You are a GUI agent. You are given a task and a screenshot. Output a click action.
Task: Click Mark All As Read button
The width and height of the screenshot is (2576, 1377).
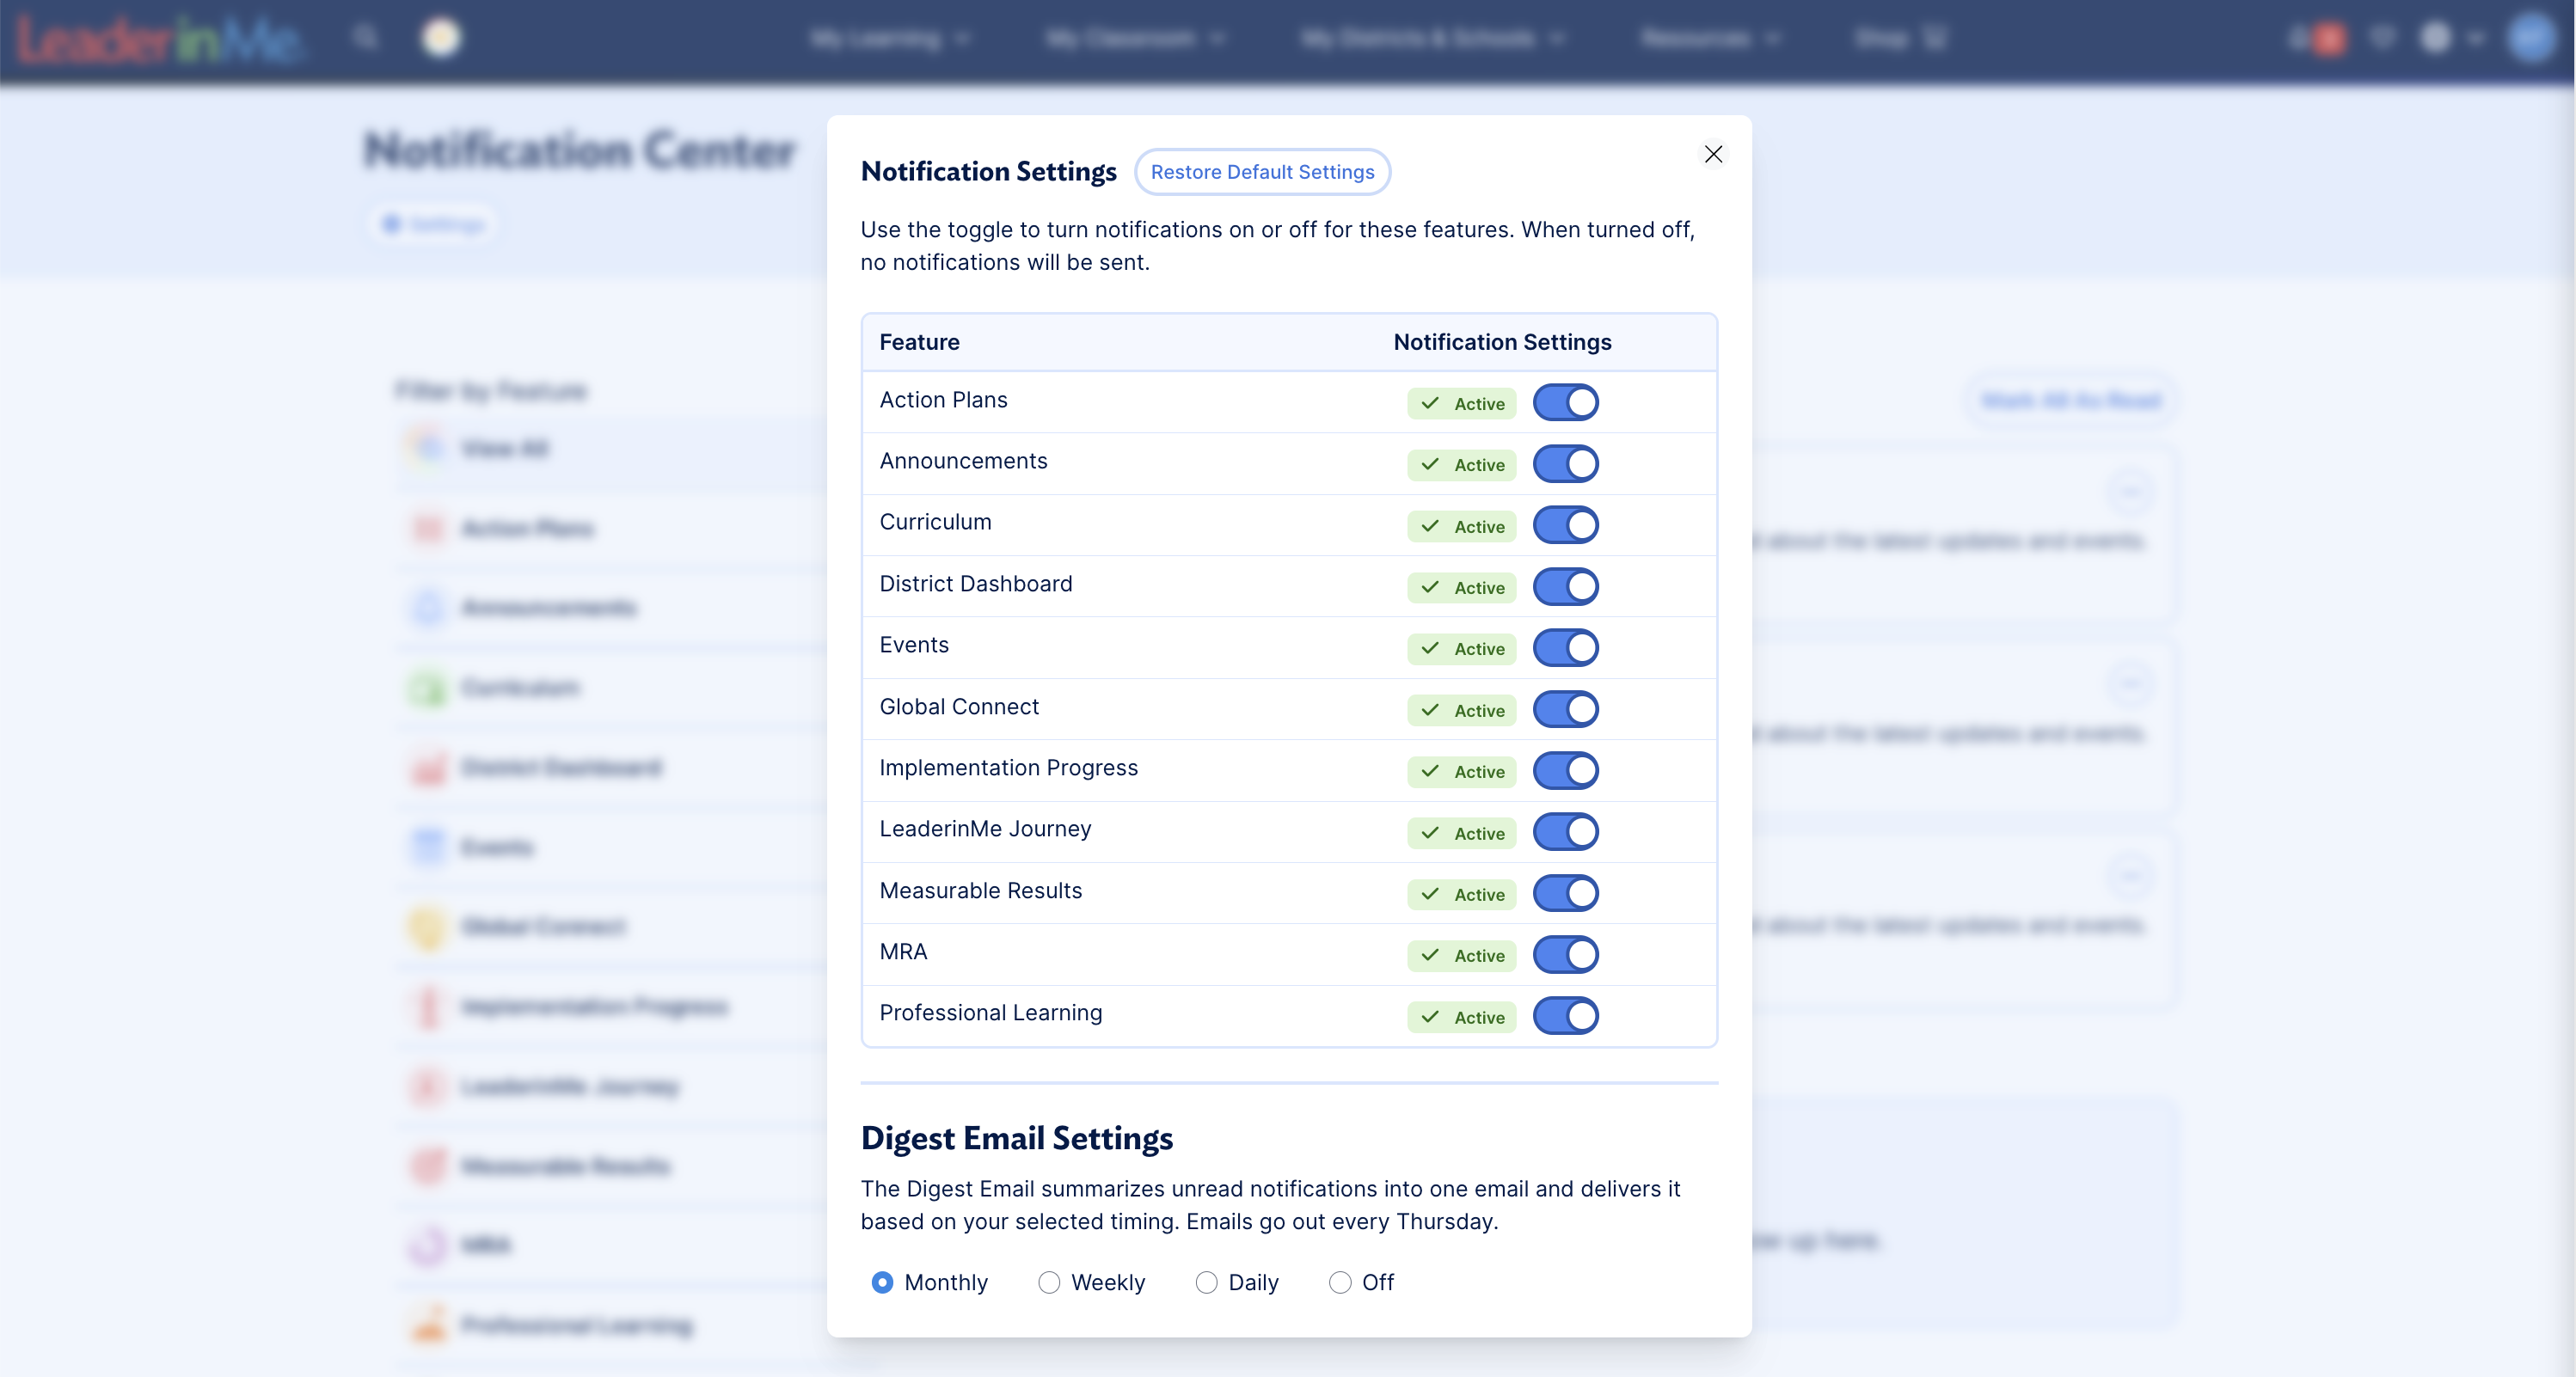(x=2071, y=401)
